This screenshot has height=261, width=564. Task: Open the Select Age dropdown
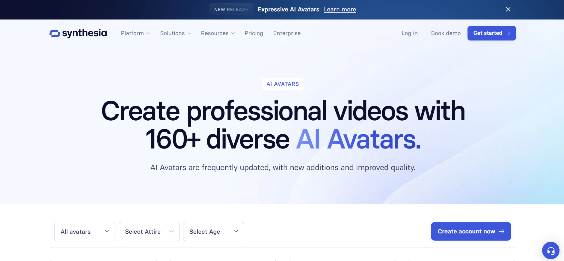(x=214, y=232)
